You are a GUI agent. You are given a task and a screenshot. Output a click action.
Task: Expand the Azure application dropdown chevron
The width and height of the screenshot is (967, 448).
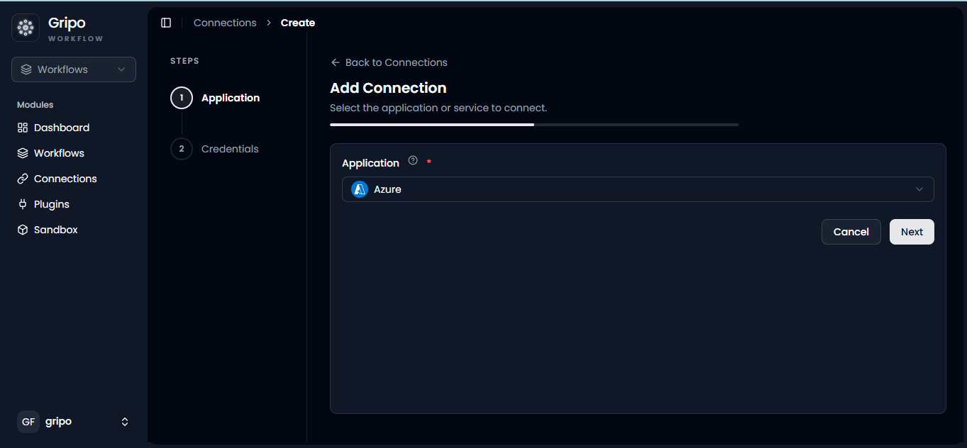919,189
